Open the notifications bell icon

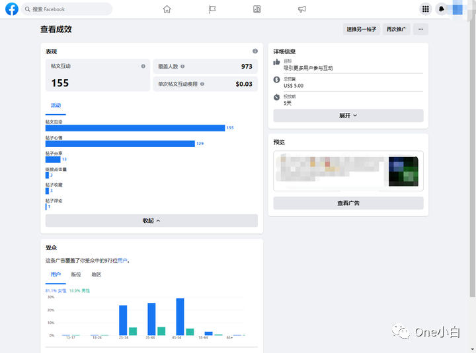point(442,9)
